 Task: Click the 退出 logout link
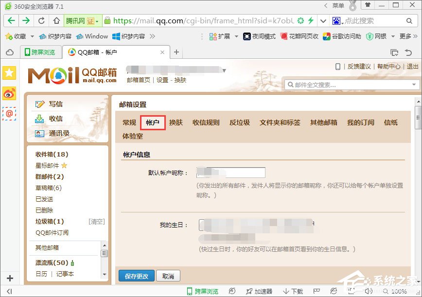(x=413, y=67)
